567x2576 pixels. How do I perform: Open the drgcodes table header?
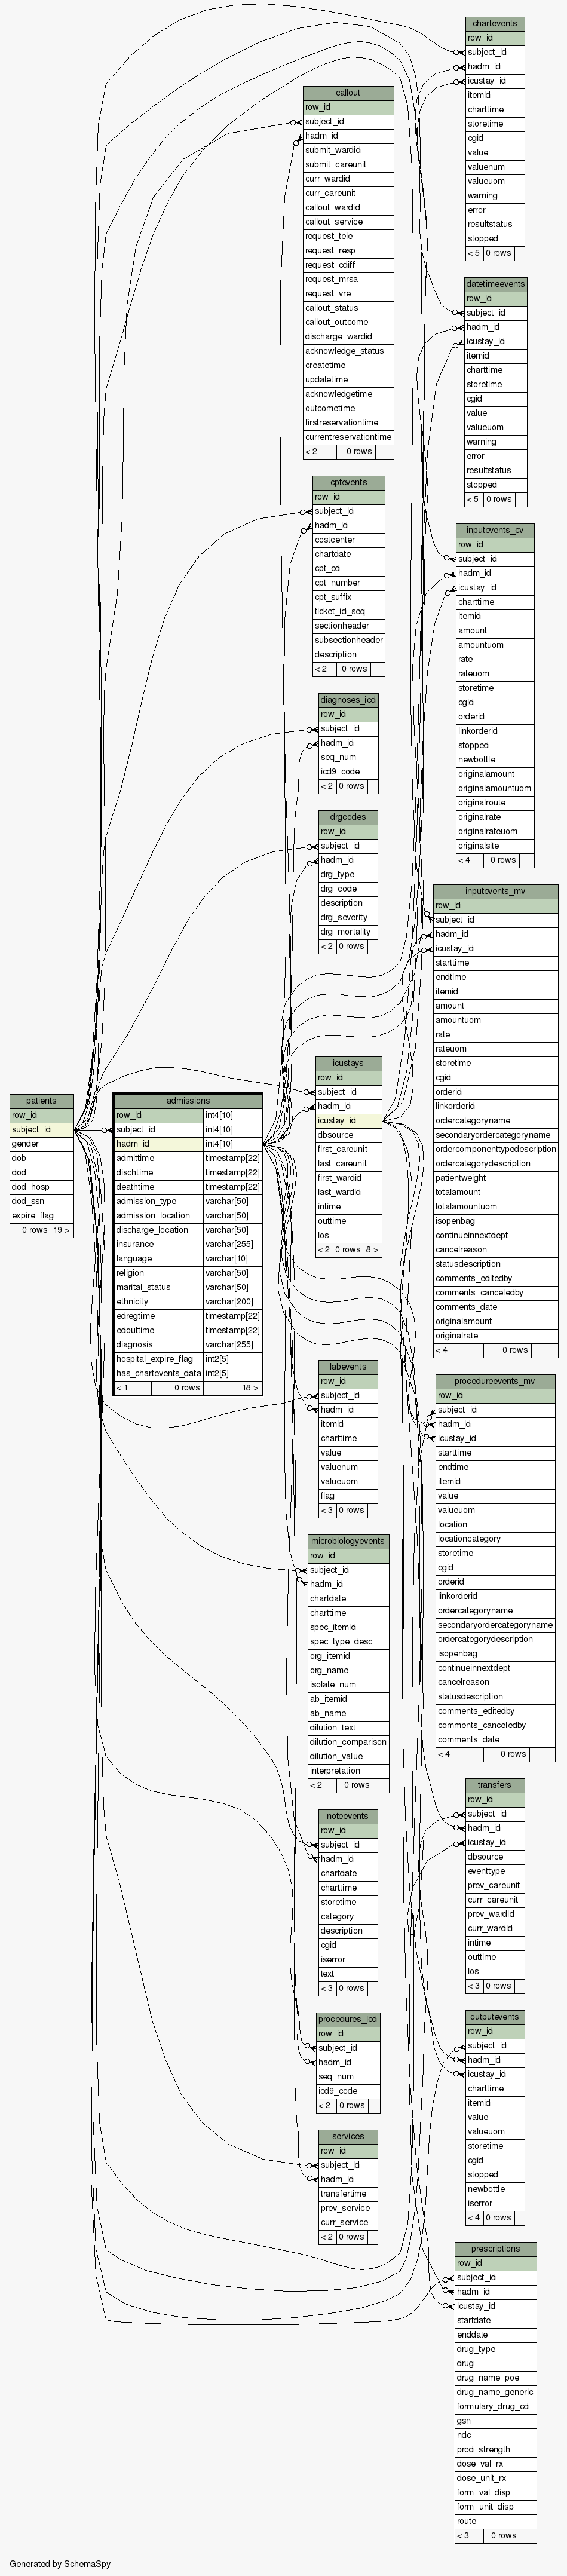(x=348, y=817)
